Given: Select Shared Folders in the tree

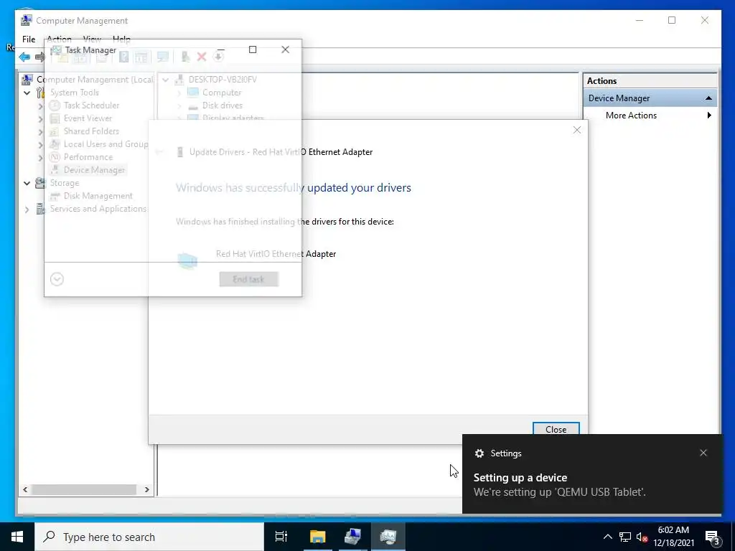Looking at the screenshot, I should coord(91,131).
